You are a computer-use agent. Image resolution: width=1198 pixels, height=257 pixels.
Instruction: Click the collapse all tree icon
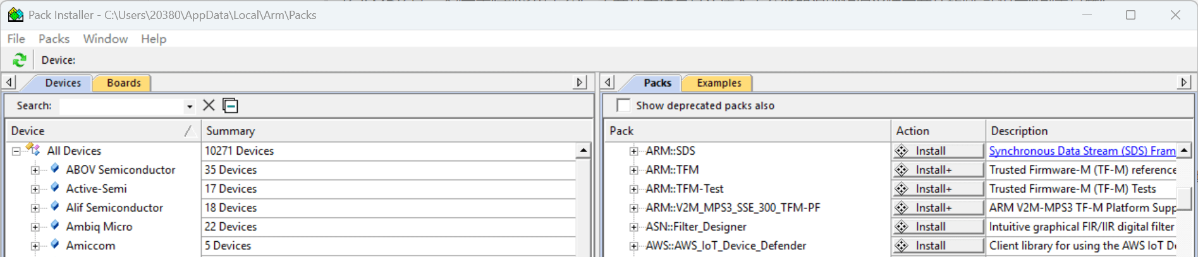[x=231, y=105]
